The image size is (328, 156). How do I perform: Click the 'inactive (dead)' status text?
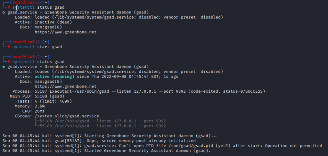[x=53, y=22]
